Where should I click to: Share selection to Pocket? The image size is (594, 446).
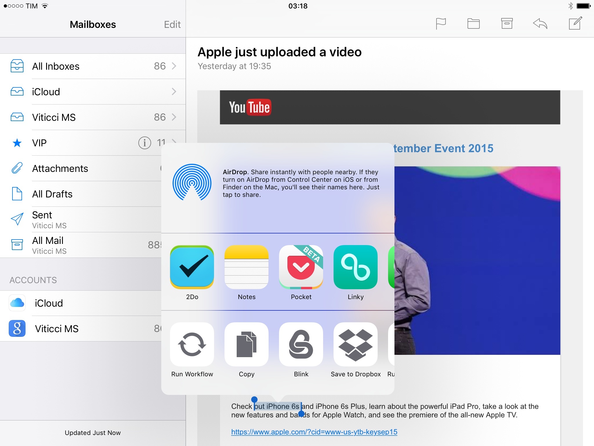tap(301, 267)
